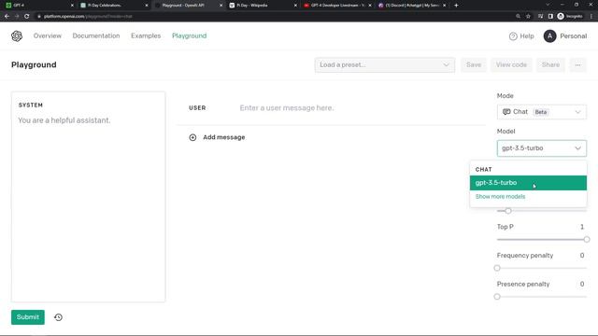
Task: Open the Chrome three-dot menu
Action: point(591,16)
